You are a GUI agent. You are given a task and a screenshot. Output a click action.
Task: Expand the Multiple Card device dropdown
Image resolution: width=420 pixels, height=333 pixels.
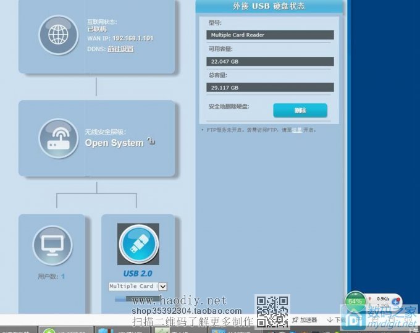162,286
